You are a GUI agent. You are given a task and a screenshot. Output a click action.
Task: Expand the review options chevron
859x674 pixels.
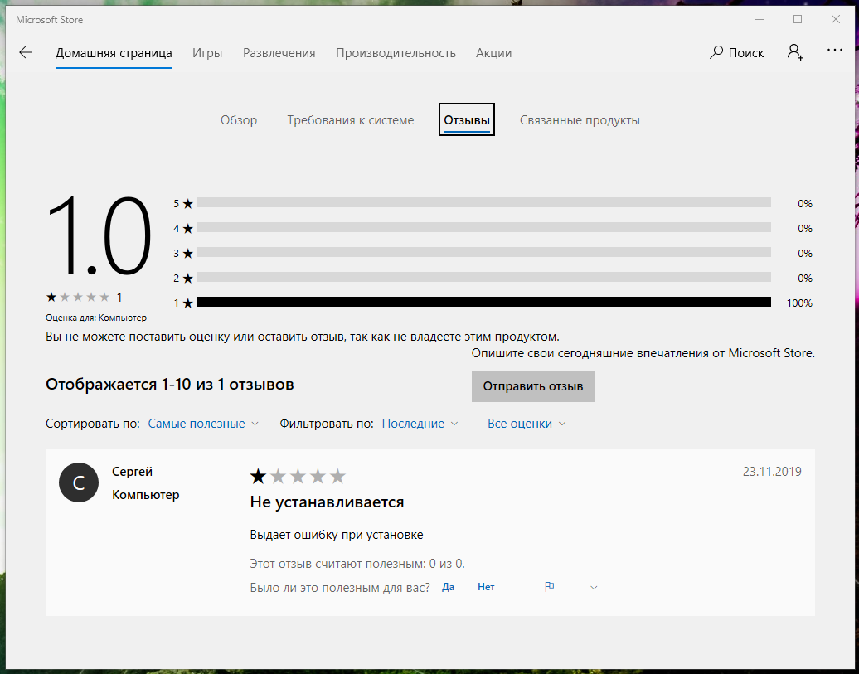coord(594,587)
